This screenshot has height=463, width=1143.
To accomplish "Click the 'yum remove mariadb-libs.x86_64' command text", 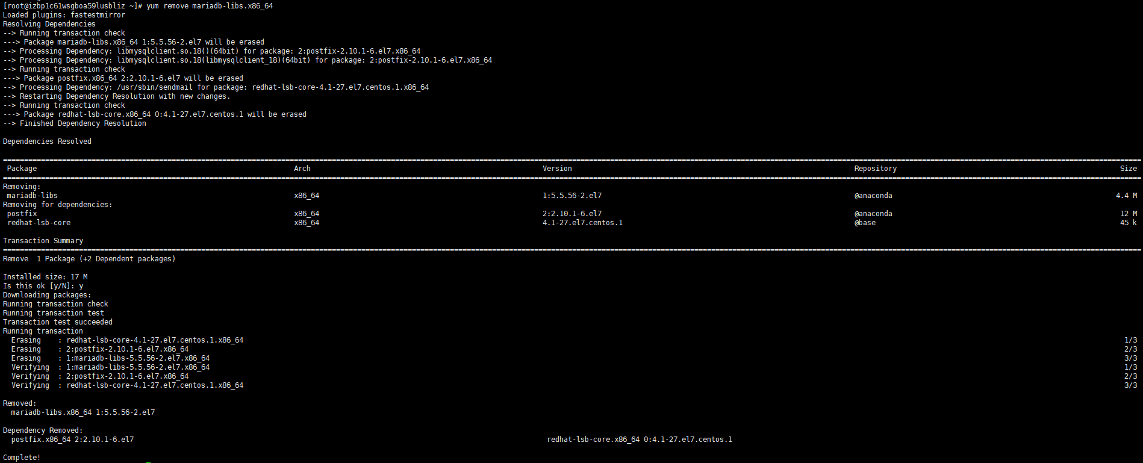I will click(210, 6).
